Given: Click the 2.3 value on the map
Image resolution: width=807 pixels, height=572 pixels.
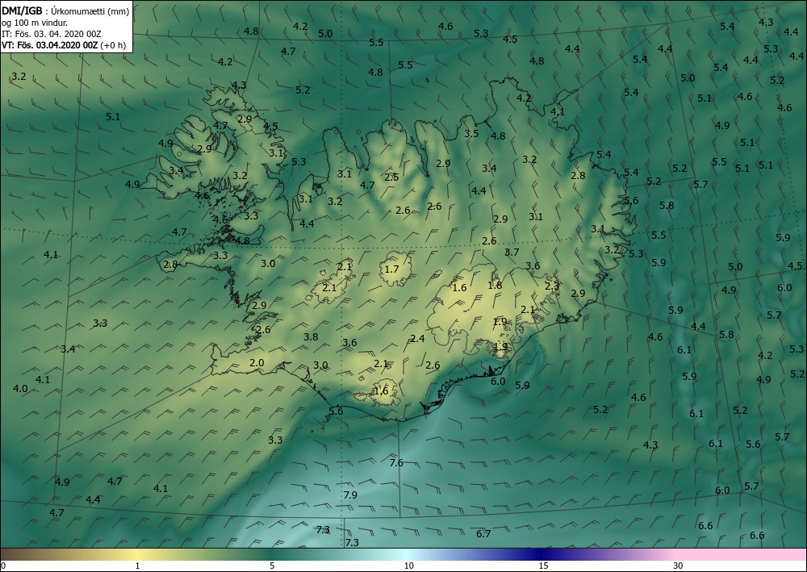Looking at the screenshot, I should point(552,286).
